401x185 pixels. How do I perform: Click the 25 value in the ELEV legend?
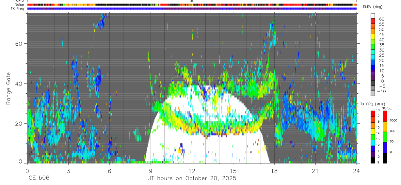point(382,55)
